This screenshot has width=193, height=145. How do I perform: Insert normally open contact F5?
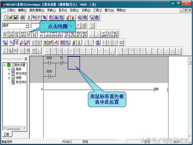pyautogui.click(x=5, y=34)
